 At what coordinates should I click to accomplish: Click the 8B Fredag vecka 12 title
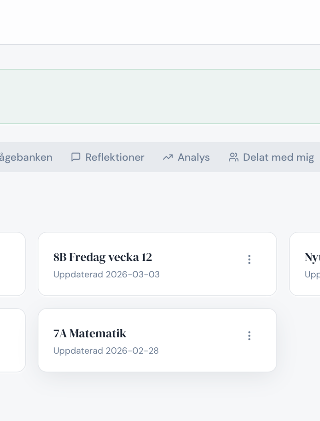click(103, 257)
